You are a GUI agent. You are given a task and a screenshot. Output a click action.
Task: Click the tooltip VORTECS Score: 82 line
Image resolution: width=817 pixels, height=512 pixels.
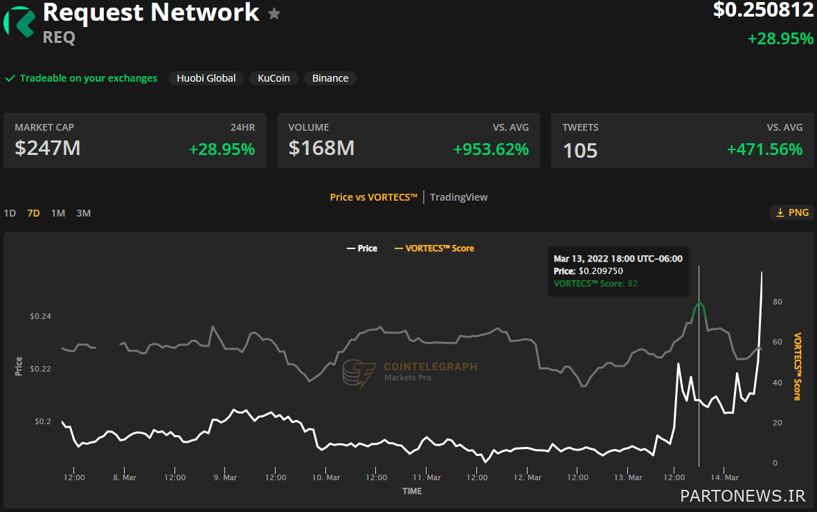(x=595, y=284)
